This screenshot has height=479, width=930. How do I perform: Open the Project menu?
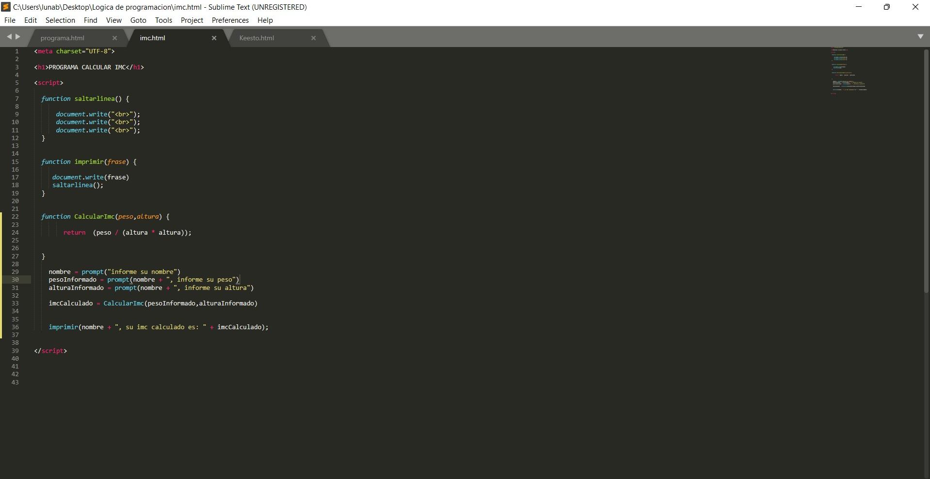coord(192,20)
